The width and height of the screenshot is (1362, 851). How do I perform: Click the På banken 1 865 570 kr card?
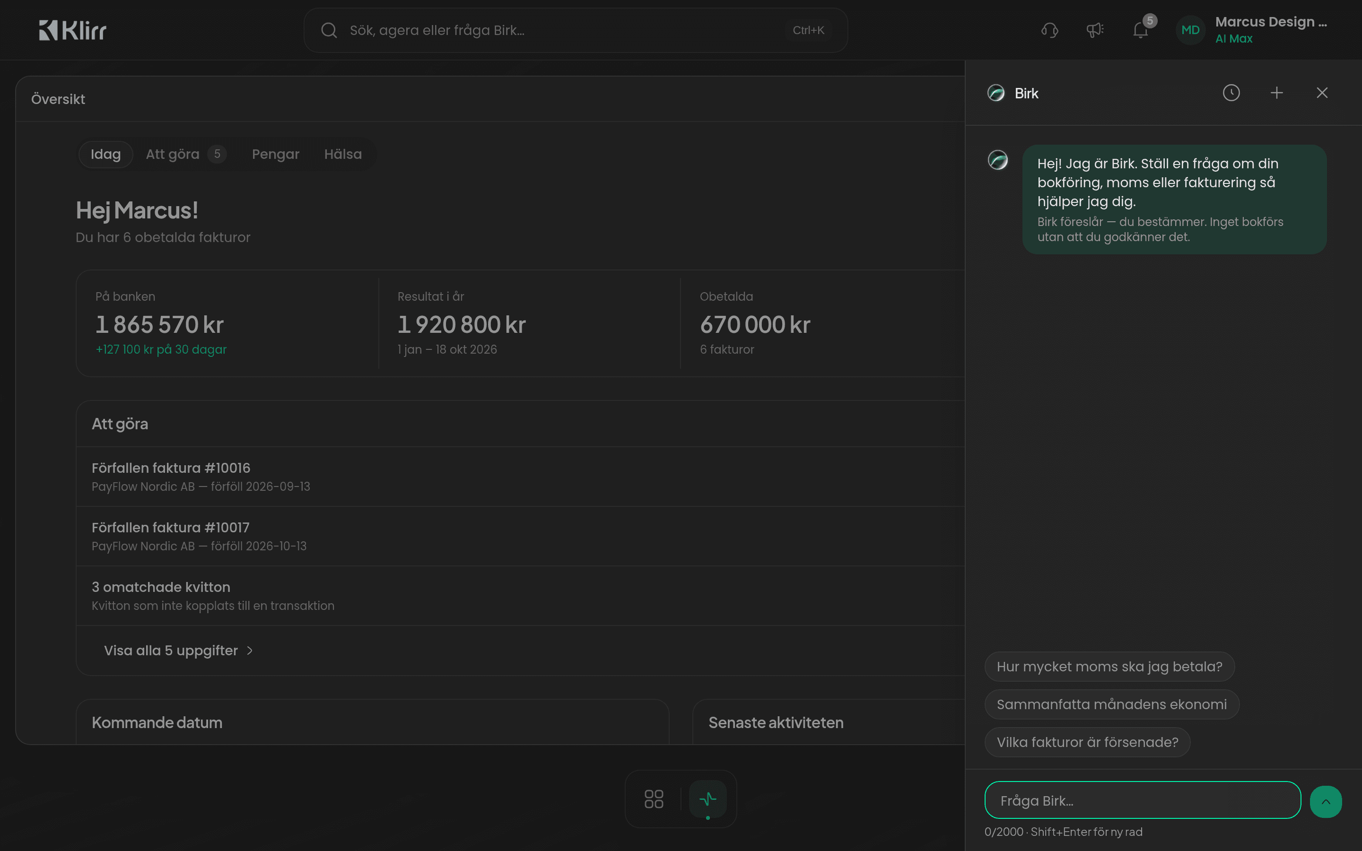tap(227, 324)
